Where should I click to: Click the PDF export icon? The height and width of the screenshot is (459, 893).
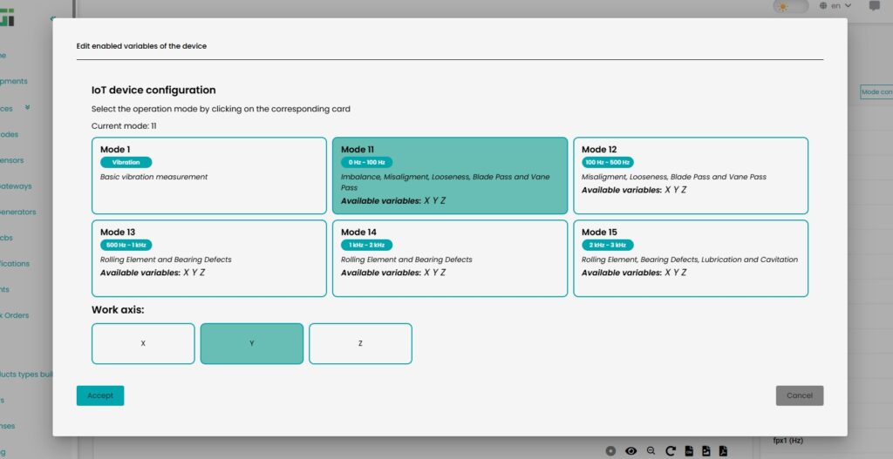click(724, 451)
